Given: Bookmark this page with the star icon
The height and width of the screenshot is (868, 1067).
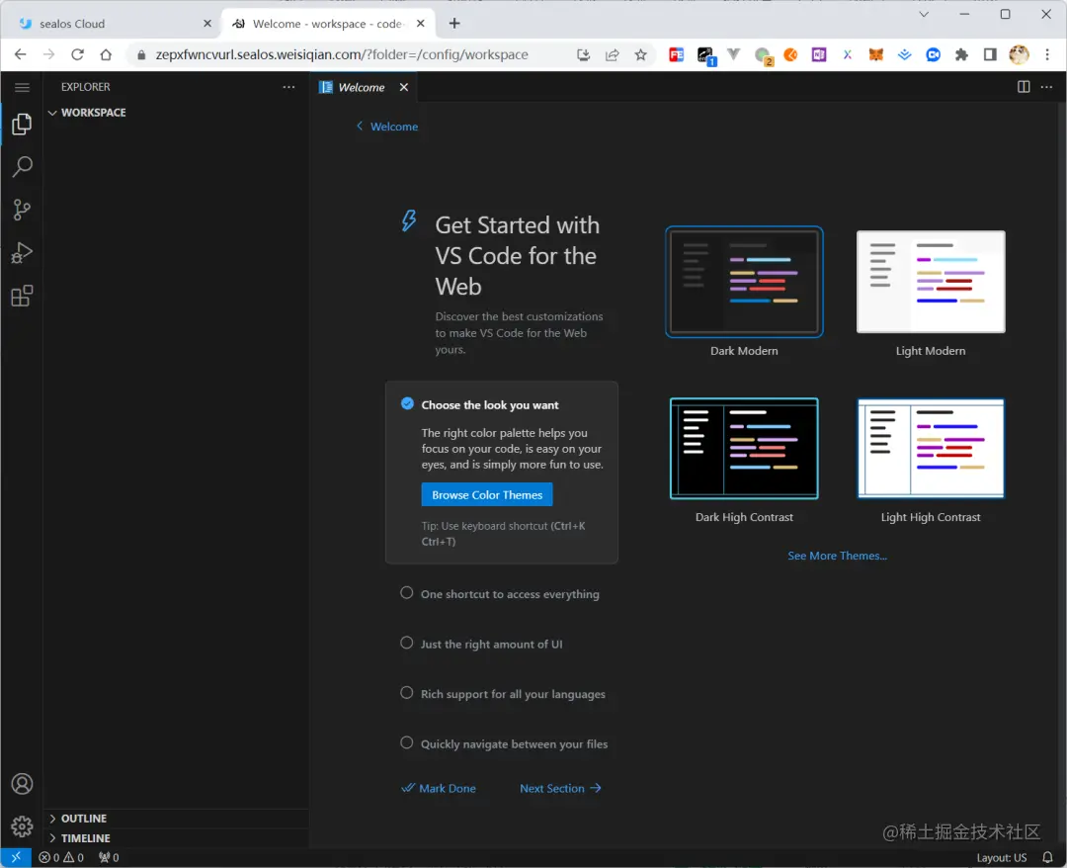Looking at the screenshot, I should click(x=640, y=55).
